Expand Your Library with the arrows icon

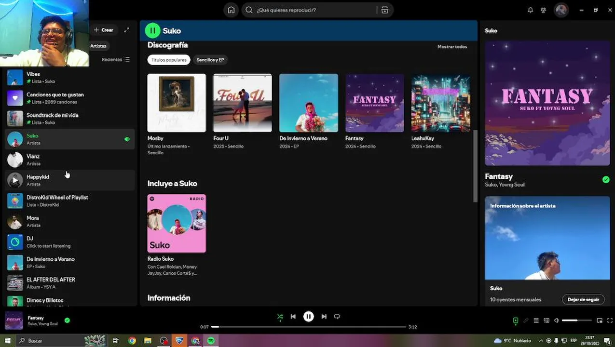coord(126,30)
